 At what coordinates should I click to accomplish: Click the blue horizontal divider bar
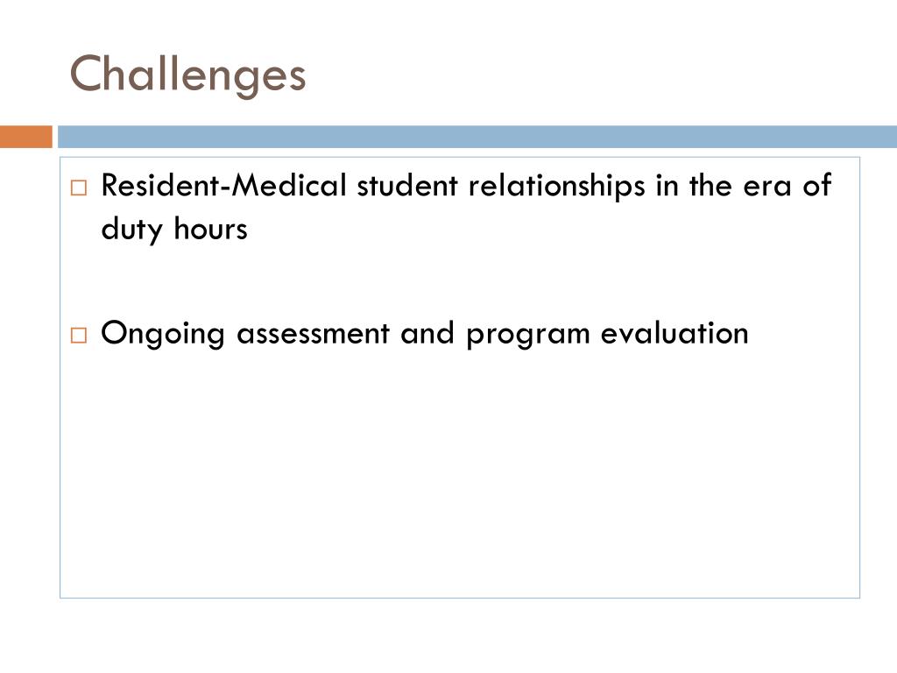pyautogui.click(x=477, y=137)
